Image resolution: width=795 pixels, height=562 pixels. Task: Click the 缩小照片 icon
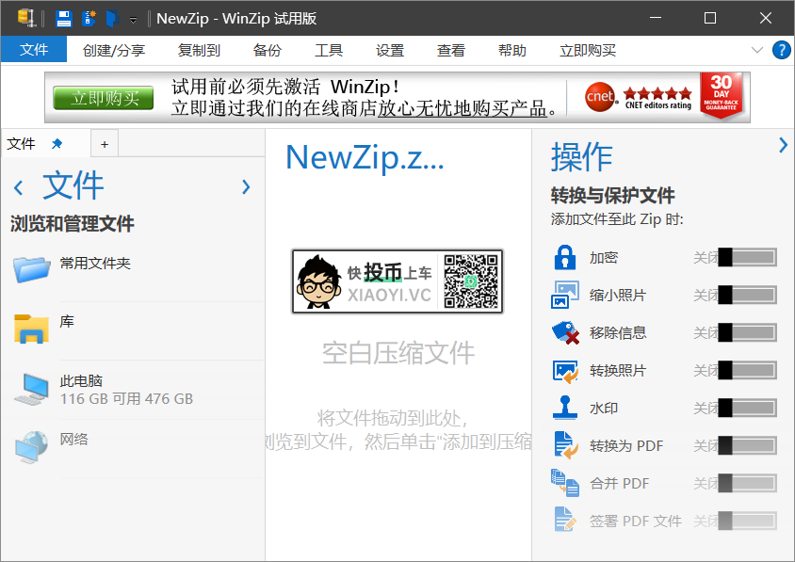(x=565, y=295)
